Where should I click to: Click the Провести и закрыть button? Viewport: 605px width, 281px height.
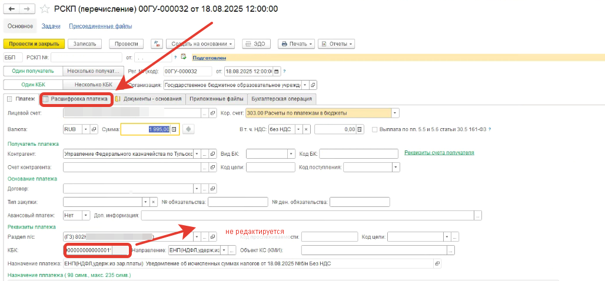click(x=34, y=44)
